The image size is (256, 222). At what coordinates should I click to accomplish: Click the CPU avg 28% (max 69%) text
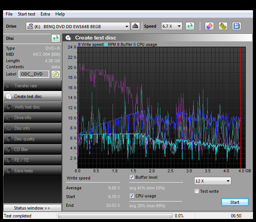[x=147, y=206]
